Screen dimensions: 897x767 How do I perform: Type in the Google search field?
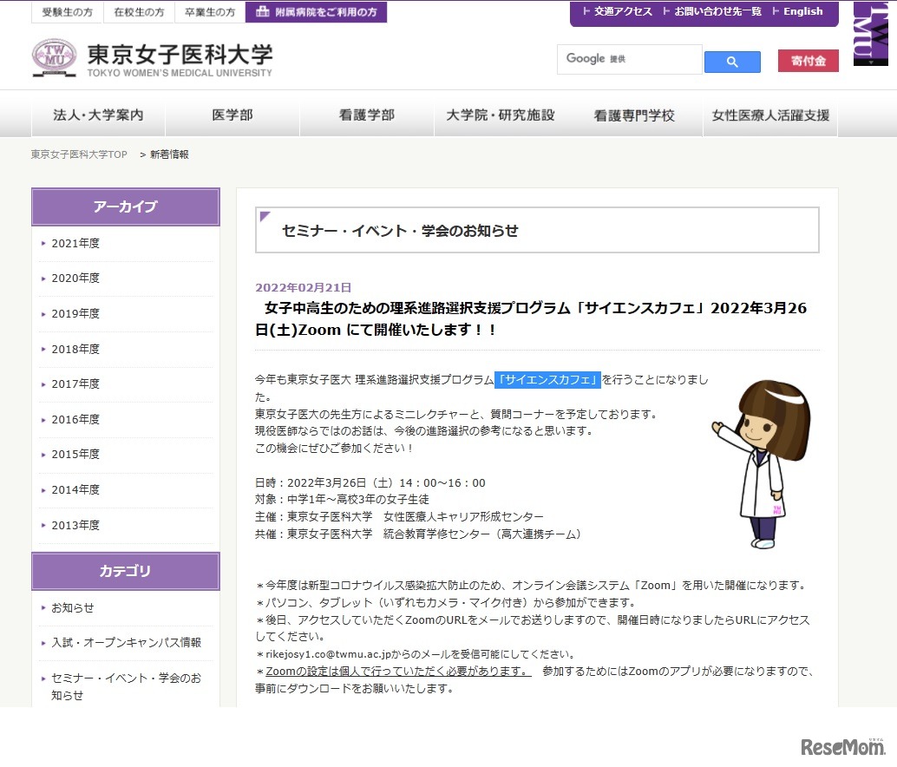[x=629, y=59]
